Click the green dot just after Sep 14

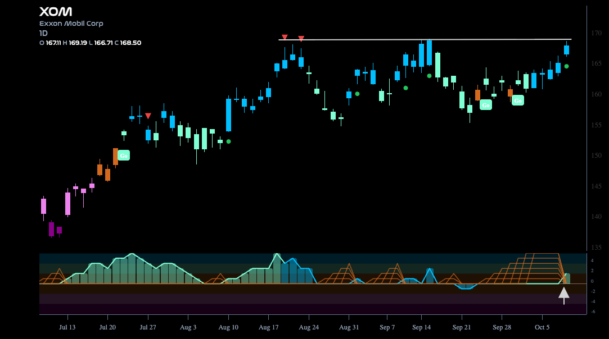tap(429, 76)
